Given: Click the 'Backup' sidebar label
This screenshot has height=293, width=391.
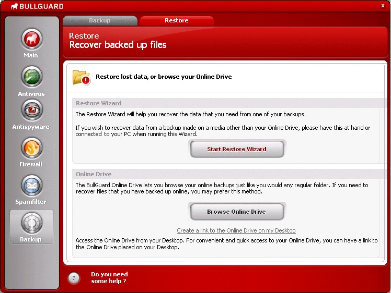Looking at the screenshot, I should pos(31,239).
